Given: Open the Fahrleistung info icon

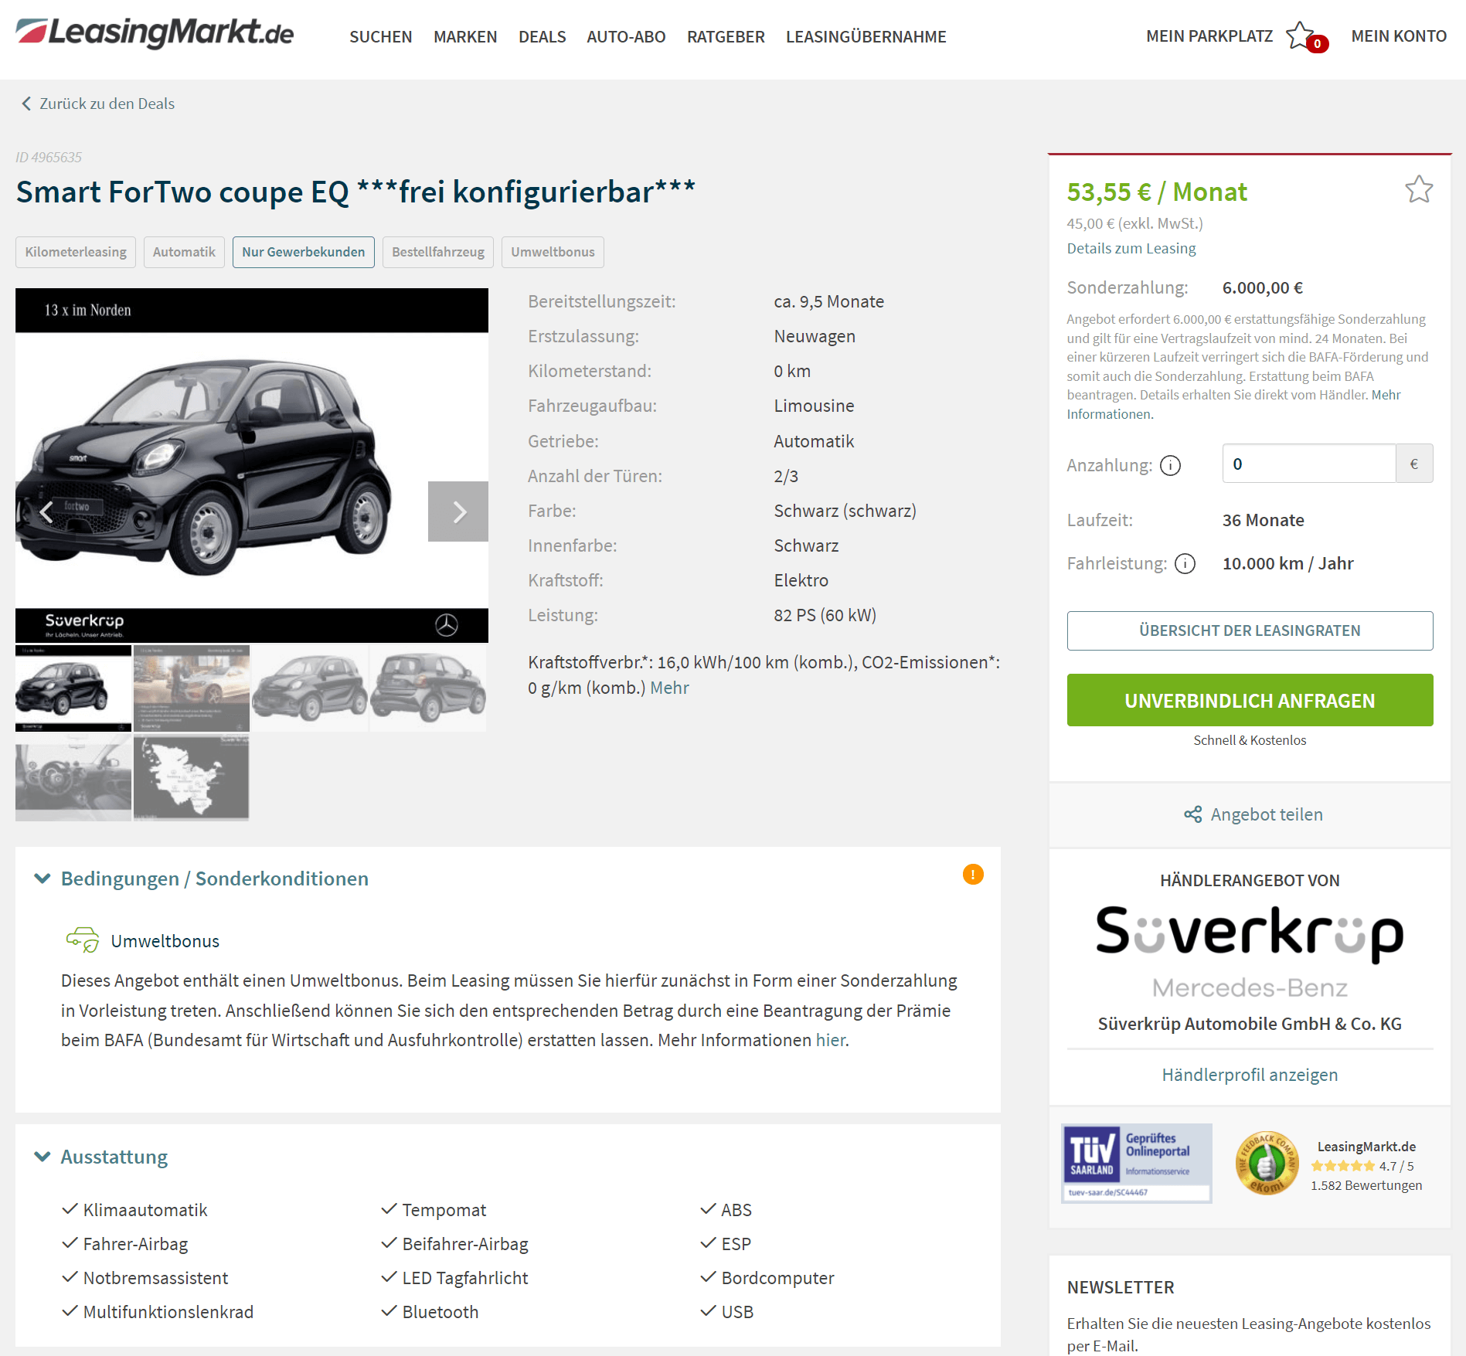Looking at the screenshot, I should (x=1185, y=564).
